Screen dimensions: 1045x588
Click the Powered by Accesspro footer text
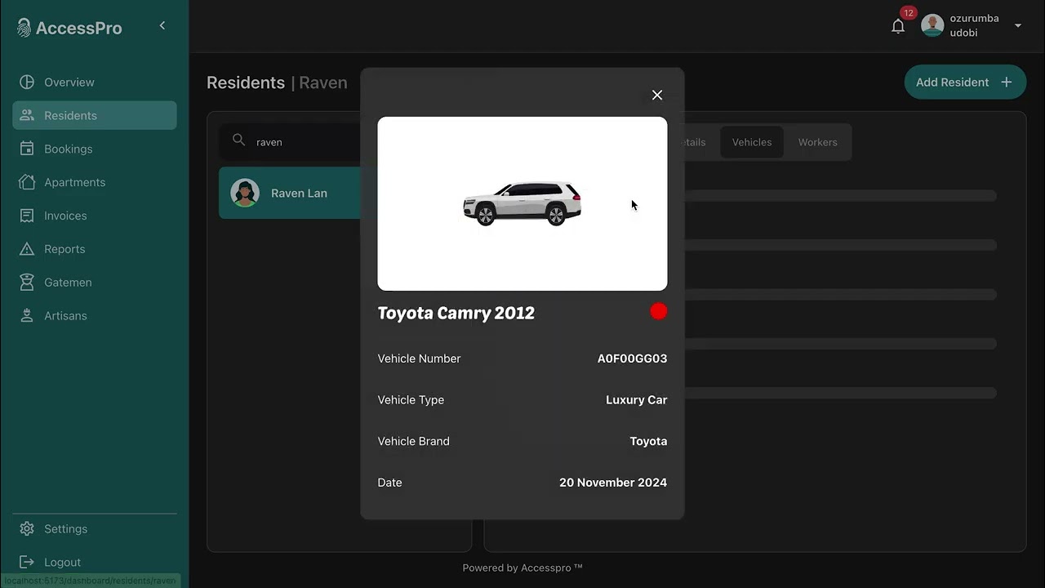click(x=522, y=568)
